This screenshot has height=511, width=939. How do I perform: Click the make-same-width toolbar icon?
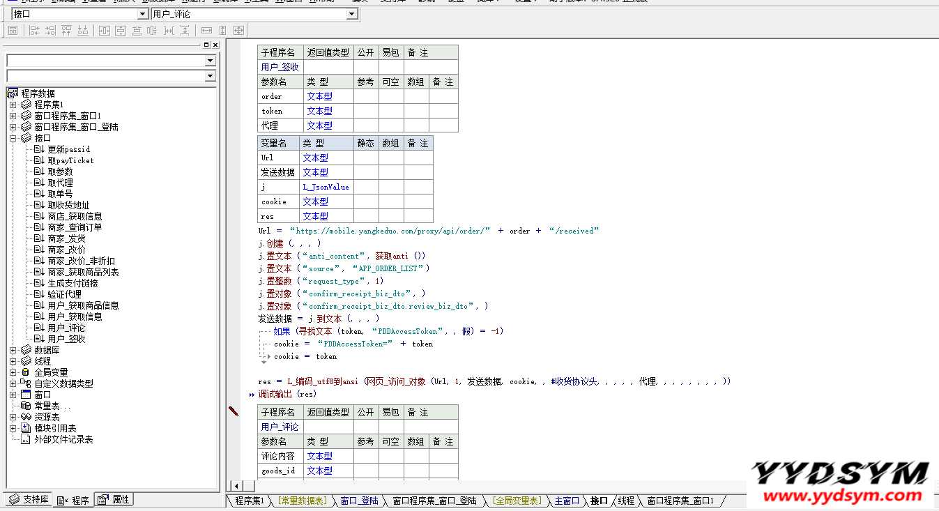tap(206, 31)
